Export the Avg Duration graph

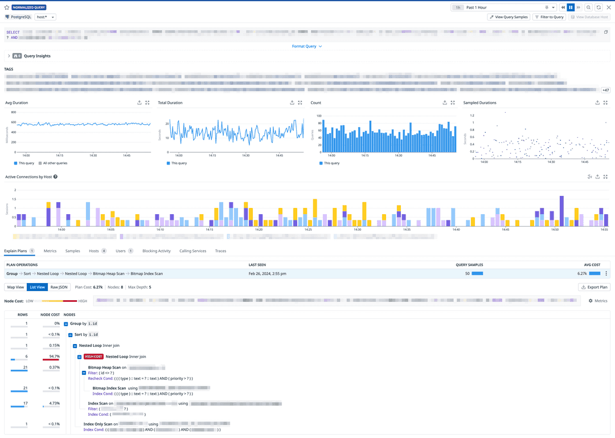(x=140, y=103)
